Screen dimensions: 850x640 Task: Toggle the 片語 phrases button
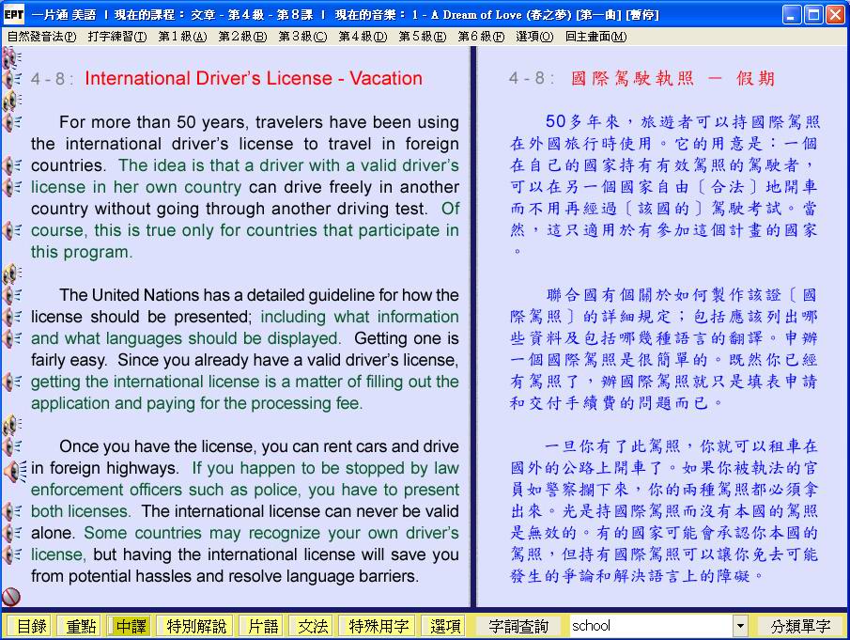click(x=260, y=626)
